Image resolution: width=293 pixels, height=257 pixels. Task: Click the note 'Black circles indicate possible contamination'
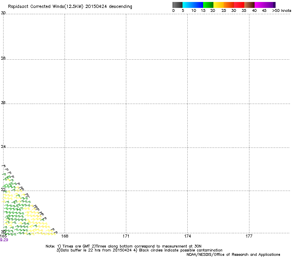[x=181, y=250]
